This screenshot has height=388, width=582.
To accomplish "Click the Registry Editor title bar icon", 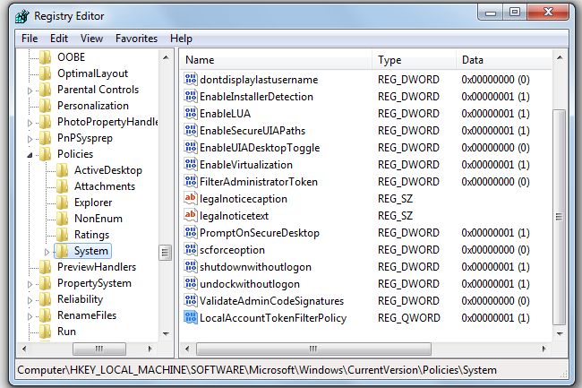I will (x=22, y=16).
